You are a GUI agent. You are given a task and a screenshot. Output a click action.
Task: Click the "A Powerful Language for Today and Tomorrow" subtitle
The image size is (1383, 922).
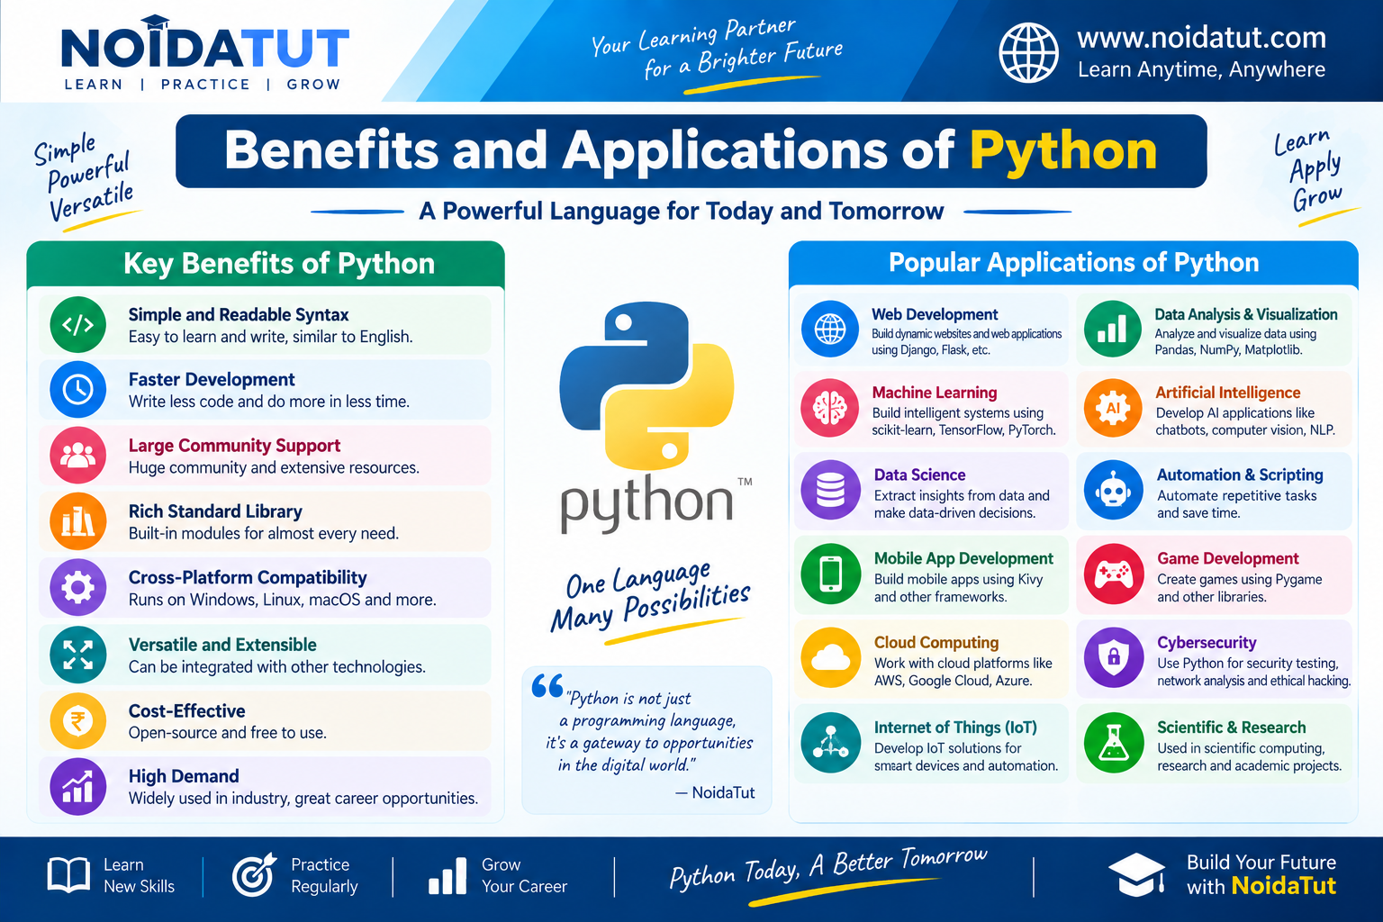682,212
